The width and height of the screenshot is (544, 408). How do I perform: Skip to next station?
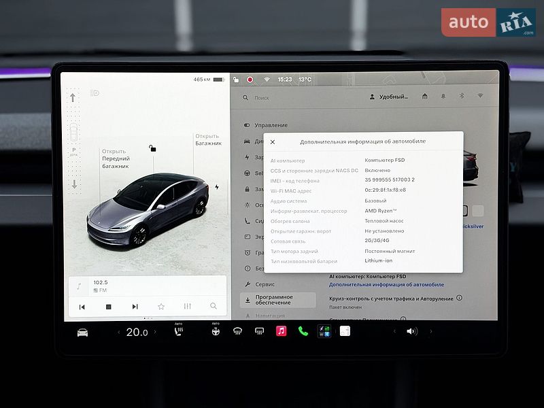click(135, 307)
